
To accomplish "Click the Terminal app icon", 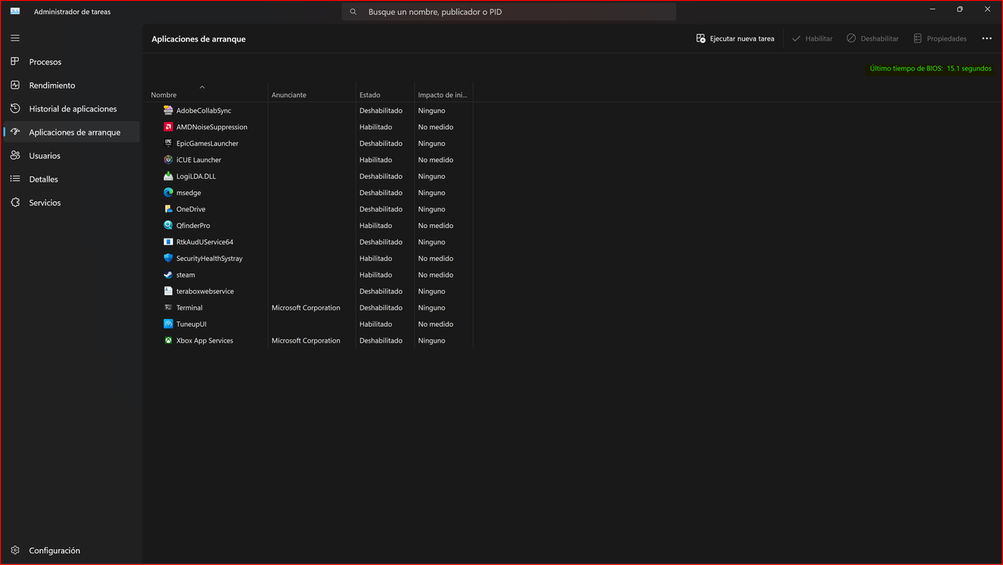I will point(168,308).
